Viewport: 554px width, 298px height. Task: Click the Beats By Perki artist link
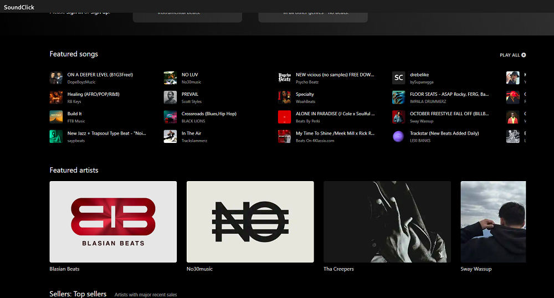tap(307, 121)
